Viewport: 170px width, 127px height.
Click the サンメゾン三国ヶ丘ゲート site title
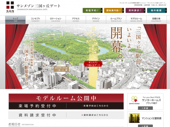point(38,6)
